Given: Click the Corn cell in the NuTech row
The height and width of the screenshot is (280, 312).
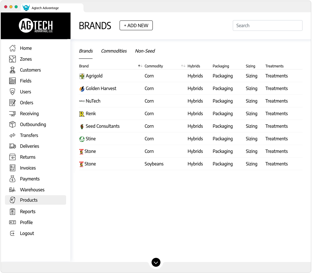Looking at the screenshot, I should 149,101.
